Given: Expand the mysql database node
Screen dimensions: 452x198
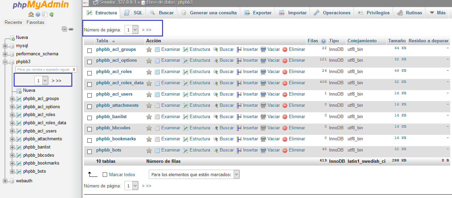Looking at the screenshot, I should [5, 46].
